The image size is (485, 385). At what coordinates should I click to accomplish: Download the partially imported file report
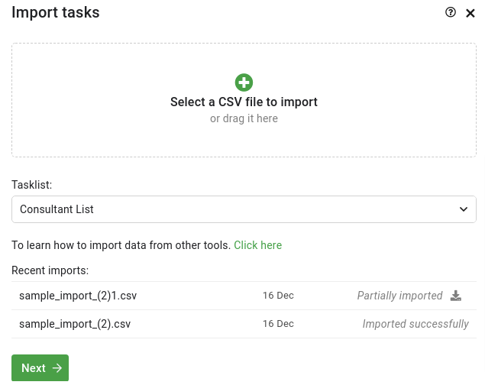456,296
